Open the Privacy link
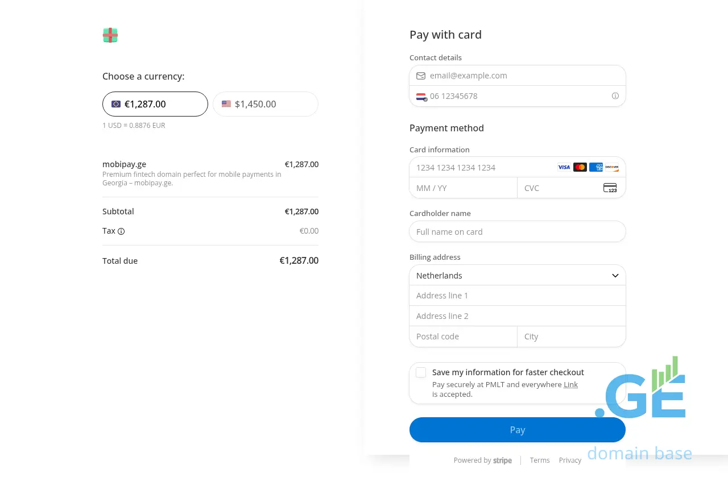 (x=570, y=460)
